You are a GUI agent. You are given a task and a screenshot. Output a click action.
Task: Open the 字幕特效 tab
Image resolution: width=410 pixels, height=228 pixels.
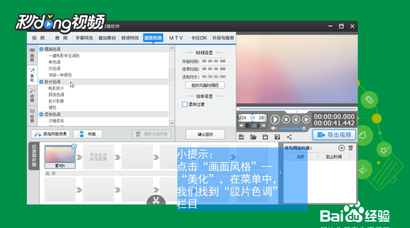pos(84,38)
